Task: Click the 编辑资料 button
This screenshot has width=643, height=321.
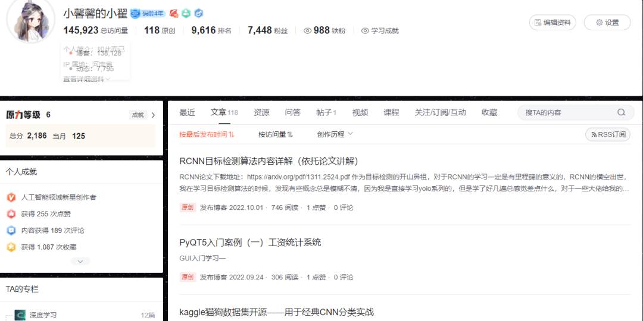Action: tap(553, 23)
